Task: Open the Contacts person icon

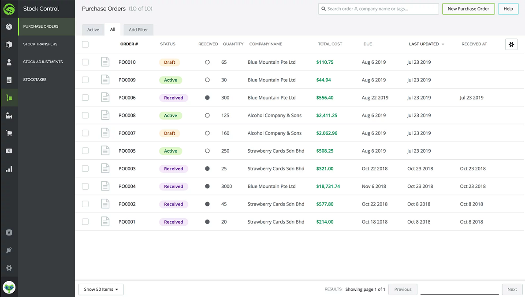Action: click(x=9, y=62)
